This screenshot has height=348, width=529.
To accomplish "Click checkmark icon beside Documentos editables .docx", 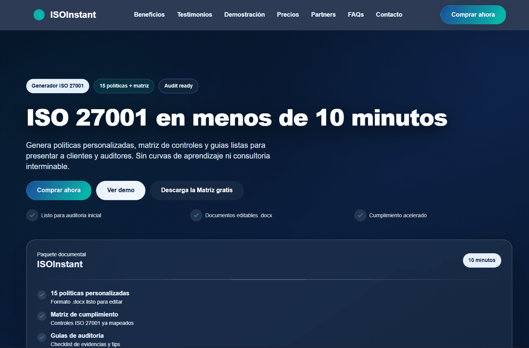I will (x=196, y=215).
